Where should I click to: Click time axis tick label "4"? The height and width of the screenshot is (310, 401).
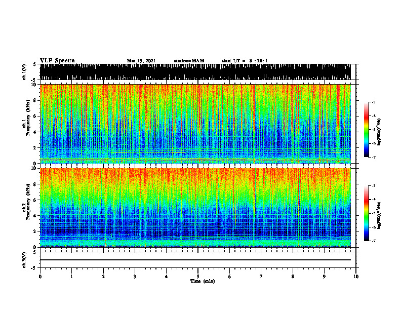coord(167,277)
